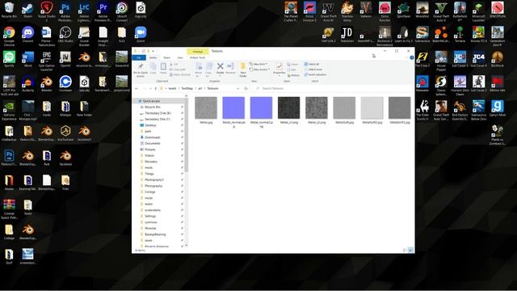Switch to details view in status bar
517x291 pixels.
[405, 251]
